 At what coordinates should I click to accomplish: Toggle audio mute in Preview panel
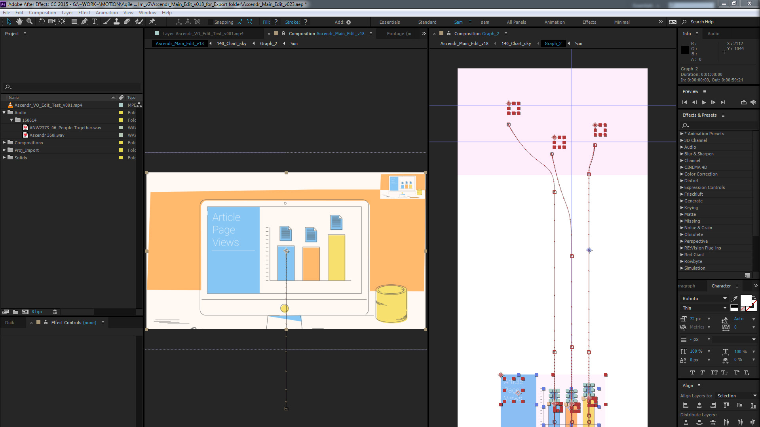(x=753, y=102)
